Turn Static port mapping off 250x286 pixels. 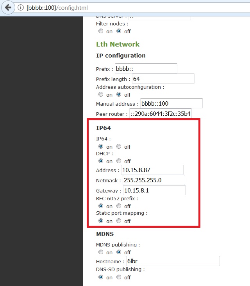coord(119,221)
